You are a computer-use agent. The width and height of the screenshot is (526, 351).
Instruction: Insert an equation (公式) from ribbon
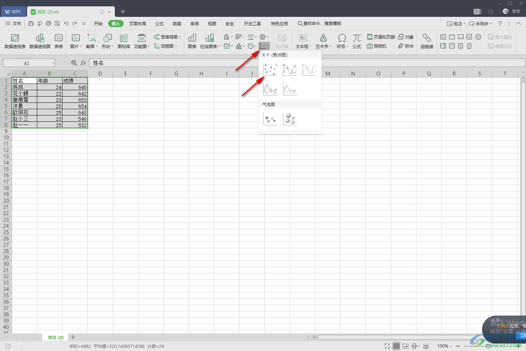pos(357,41)
